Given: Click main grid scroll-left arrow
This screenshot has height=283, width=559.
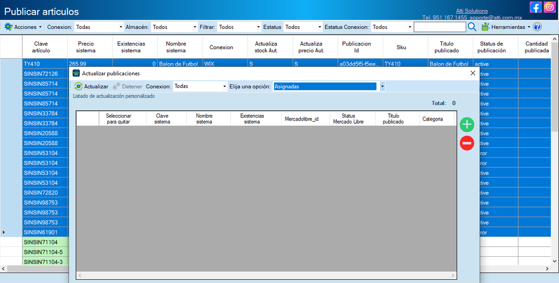Looking at the screenshot, I should pyautogui.click(x=3, y=269).
